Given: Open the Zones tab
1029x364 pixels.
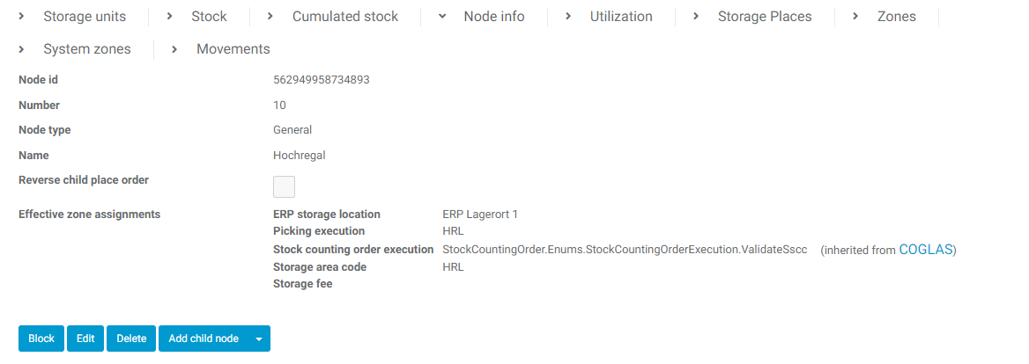Looking at the screenshot, I should 896,17.
